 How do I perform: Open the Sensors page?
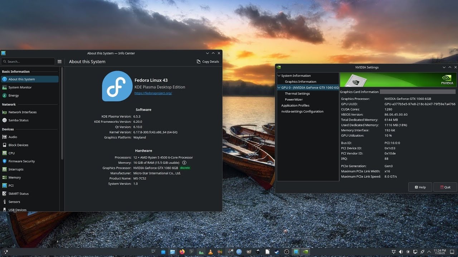(30, 202)
